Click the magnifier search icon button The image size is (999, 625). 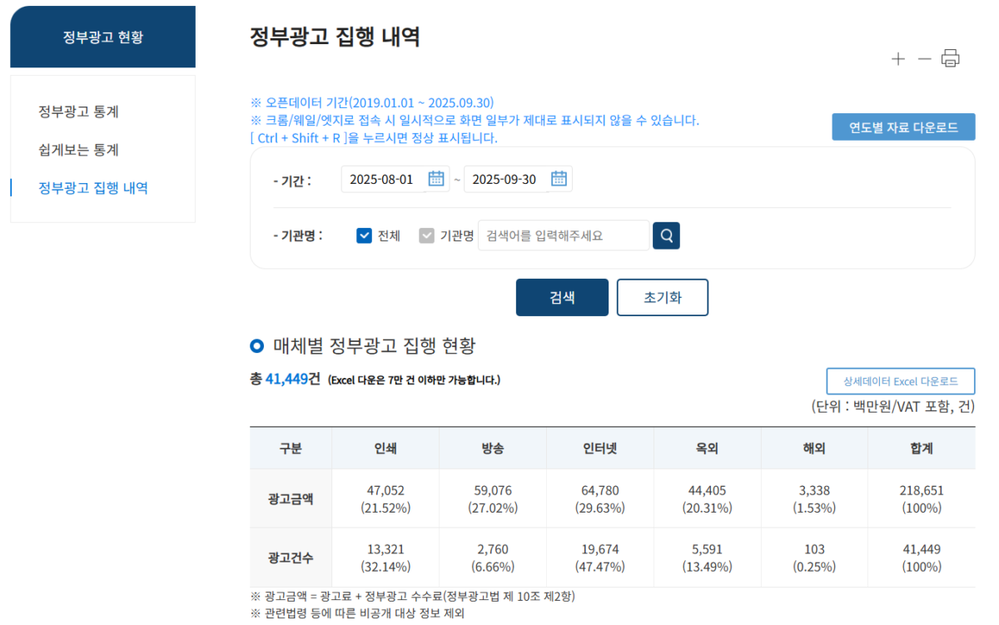(666, 236)
